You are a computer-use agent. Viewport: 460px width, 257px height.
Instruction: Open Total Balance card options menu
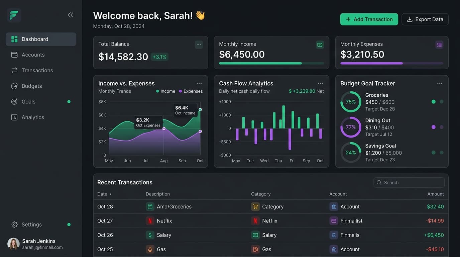[x=199, y=45]
